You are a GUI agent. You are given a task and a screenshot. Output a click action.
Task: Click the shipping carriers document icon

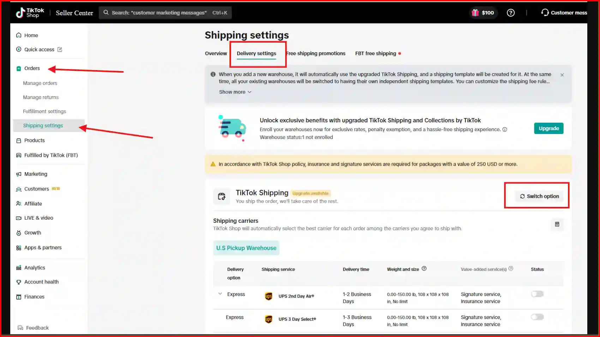(x=557, y=224)
